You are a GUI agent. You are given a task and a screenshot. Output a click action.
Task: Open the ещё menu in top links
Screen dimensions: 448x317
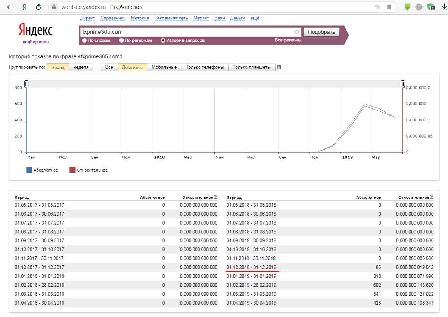[x=255, y=18]
